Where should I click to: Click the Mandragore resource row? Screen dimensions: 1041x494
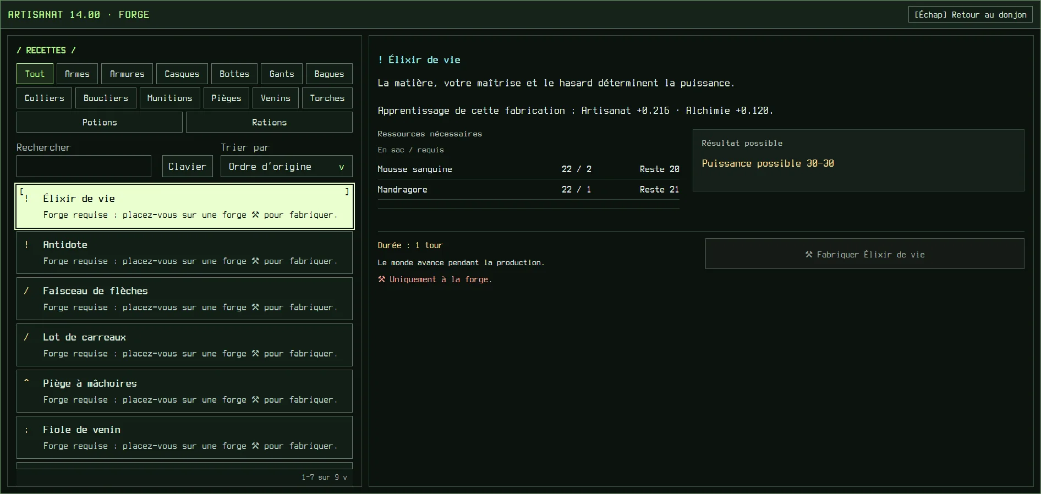[528, 189]
